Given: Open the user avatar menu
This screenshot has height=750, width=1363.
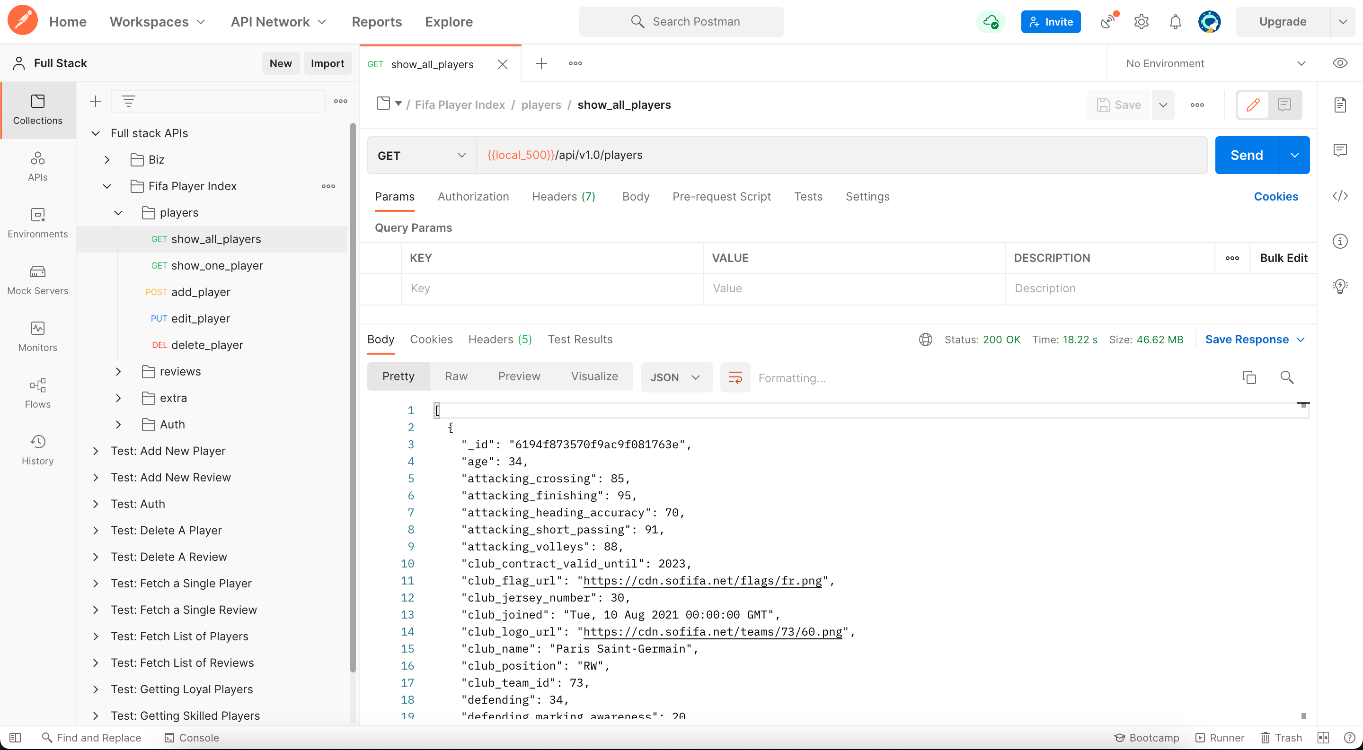Looking at the screenshot, I should (x=1210, y=22).
